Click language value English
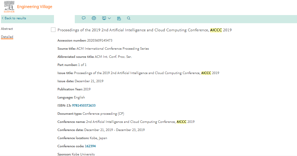 pyautogui.click(x=79, y=97)
